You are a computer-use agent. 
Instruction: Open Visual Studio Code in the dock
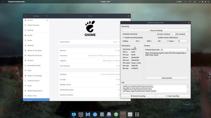click(88, 114)
